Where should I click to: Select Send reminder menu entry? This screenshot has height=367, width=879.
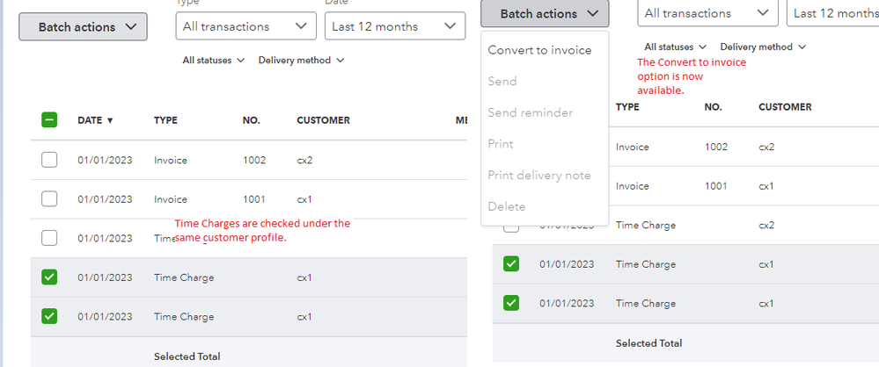[530, 112]
